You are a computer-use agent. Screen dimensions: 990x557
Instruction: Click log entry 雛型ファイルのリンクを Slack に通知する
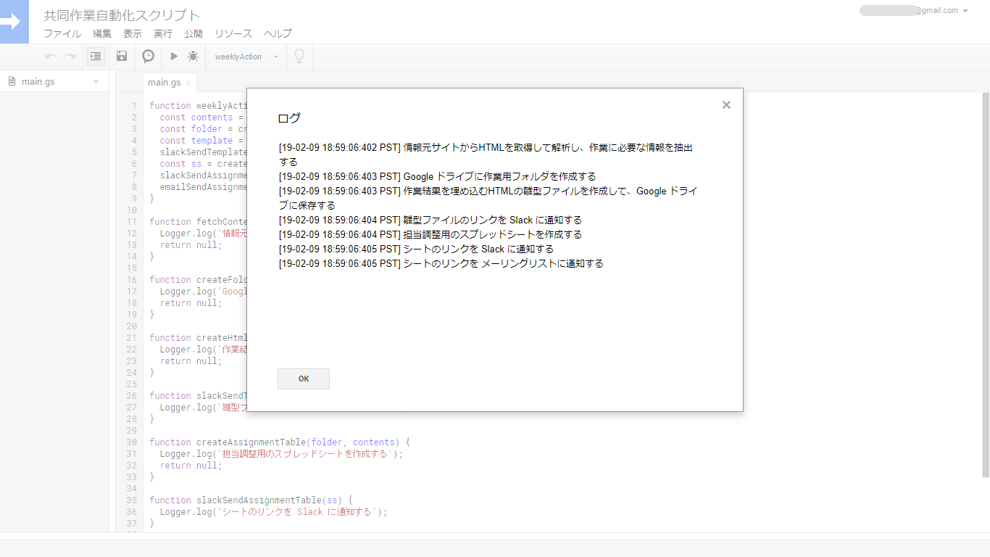pos(430,220)
